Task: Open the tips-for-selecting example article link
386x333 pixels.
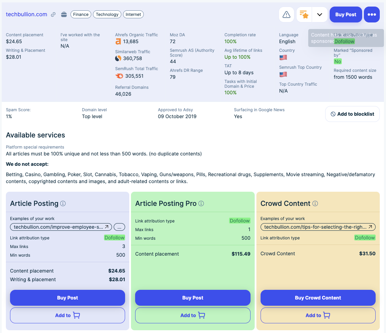Action: pos(318,227)
